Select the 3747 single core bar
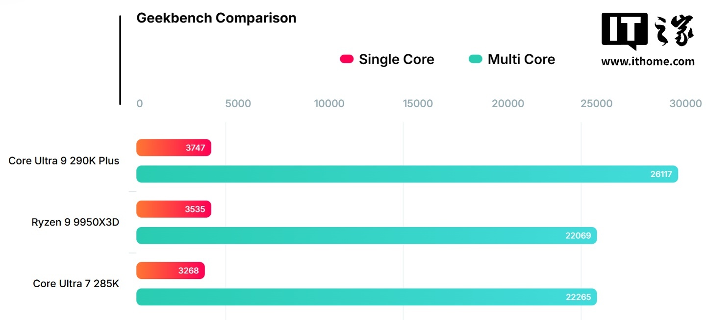The width and height of the screenshot is (706, 320). pyautogui.click(x=174, y=148)
